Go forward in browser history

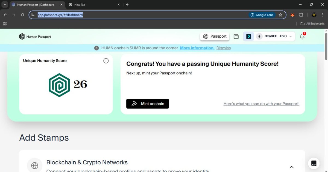(14, 15)
